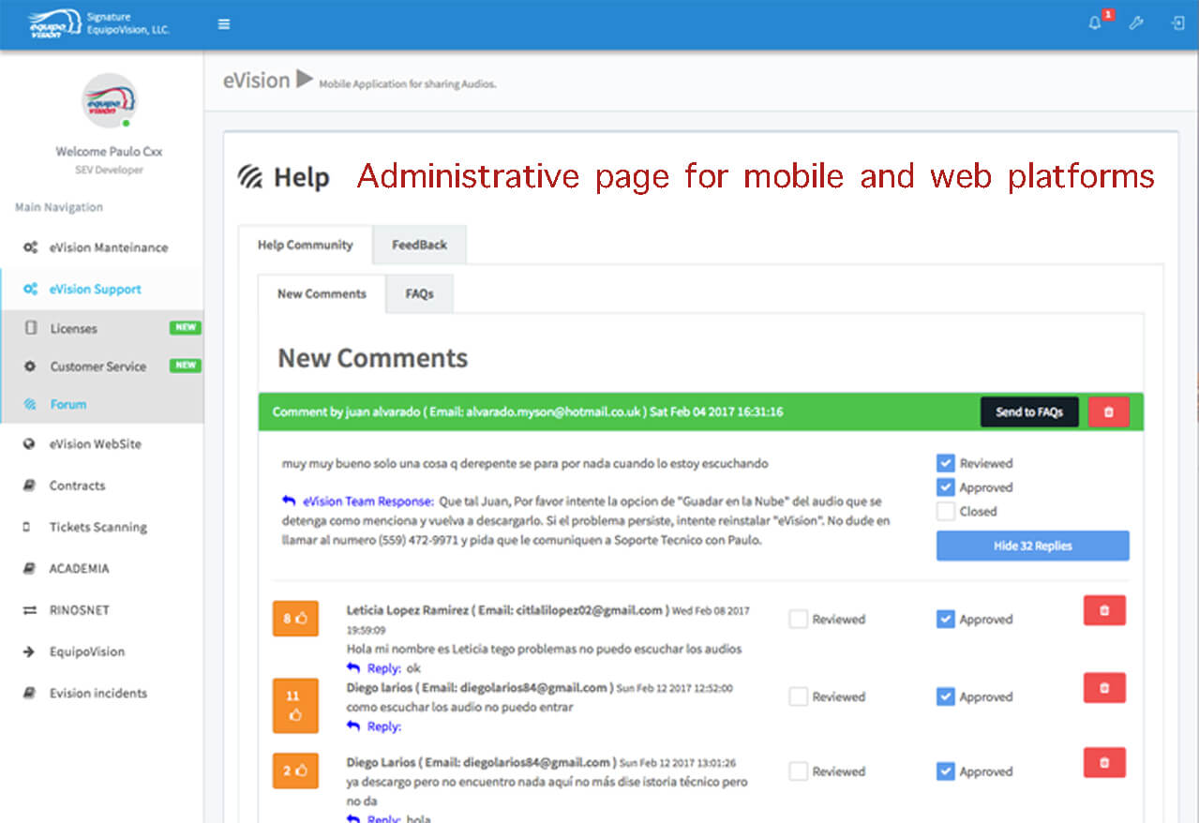Viewport: 1199px width, 823px height.
Task: Click the Forum signal icon
Action: (x=30, y=404)
